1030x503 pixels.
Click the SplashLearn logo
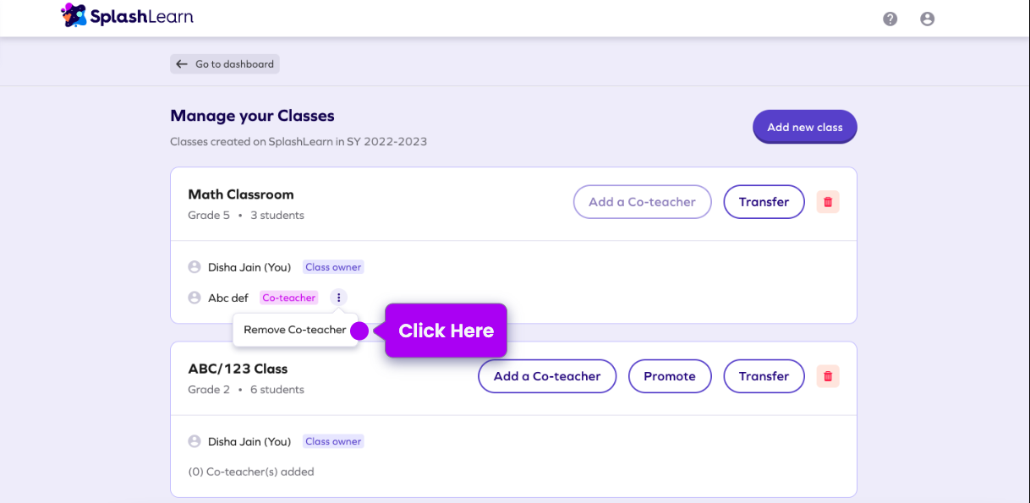tap(128, 16)
